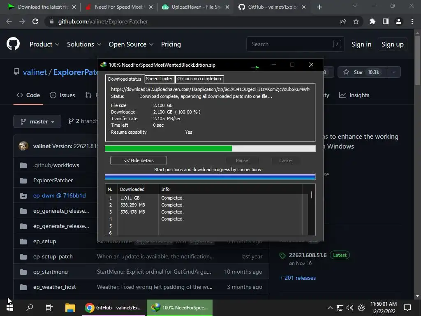Open the Windows Start menu
Viewport: 421px width, 316px height.
(10, 308)
